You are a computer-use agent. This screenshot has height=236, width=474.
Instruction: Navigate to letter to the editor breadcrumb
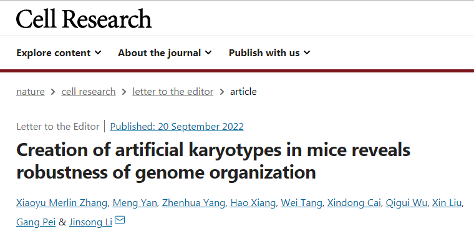coord(173,91)
